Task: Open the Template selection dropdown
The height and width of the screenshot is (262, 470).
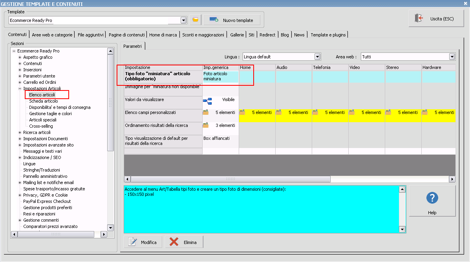Action: 183,20
